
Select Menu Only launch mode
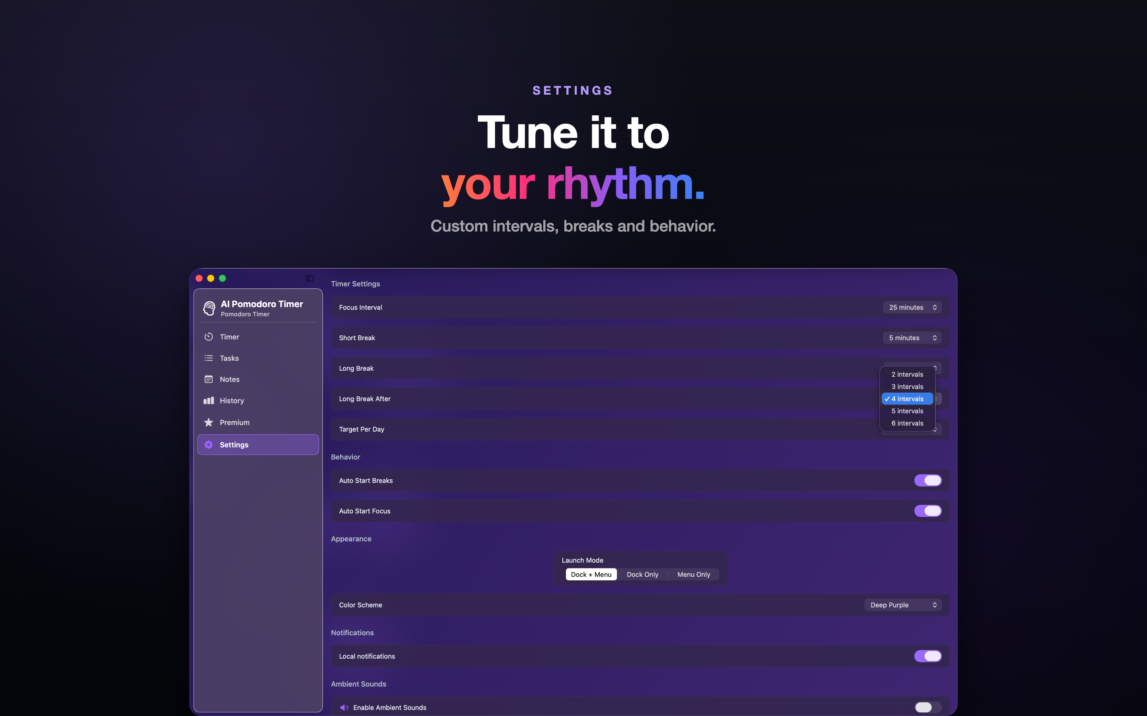(x=693, y=574)
